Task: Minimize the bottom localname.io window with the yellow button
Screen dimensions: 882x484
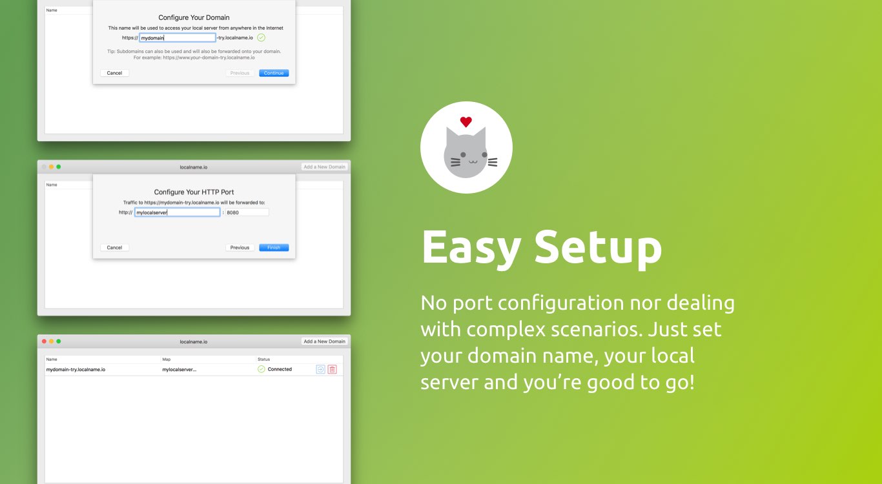Action: coord(51,341)
